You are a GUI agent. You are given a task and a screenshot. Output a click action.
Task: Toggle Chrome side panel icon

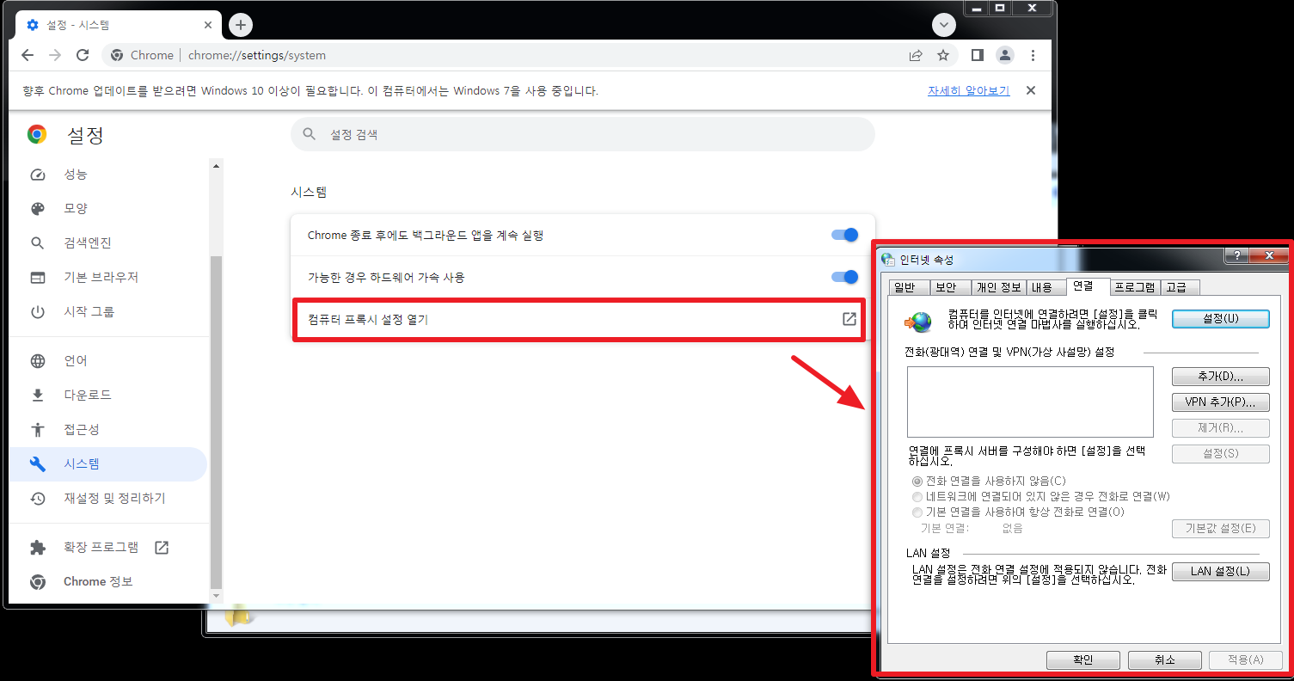[977, 55]
